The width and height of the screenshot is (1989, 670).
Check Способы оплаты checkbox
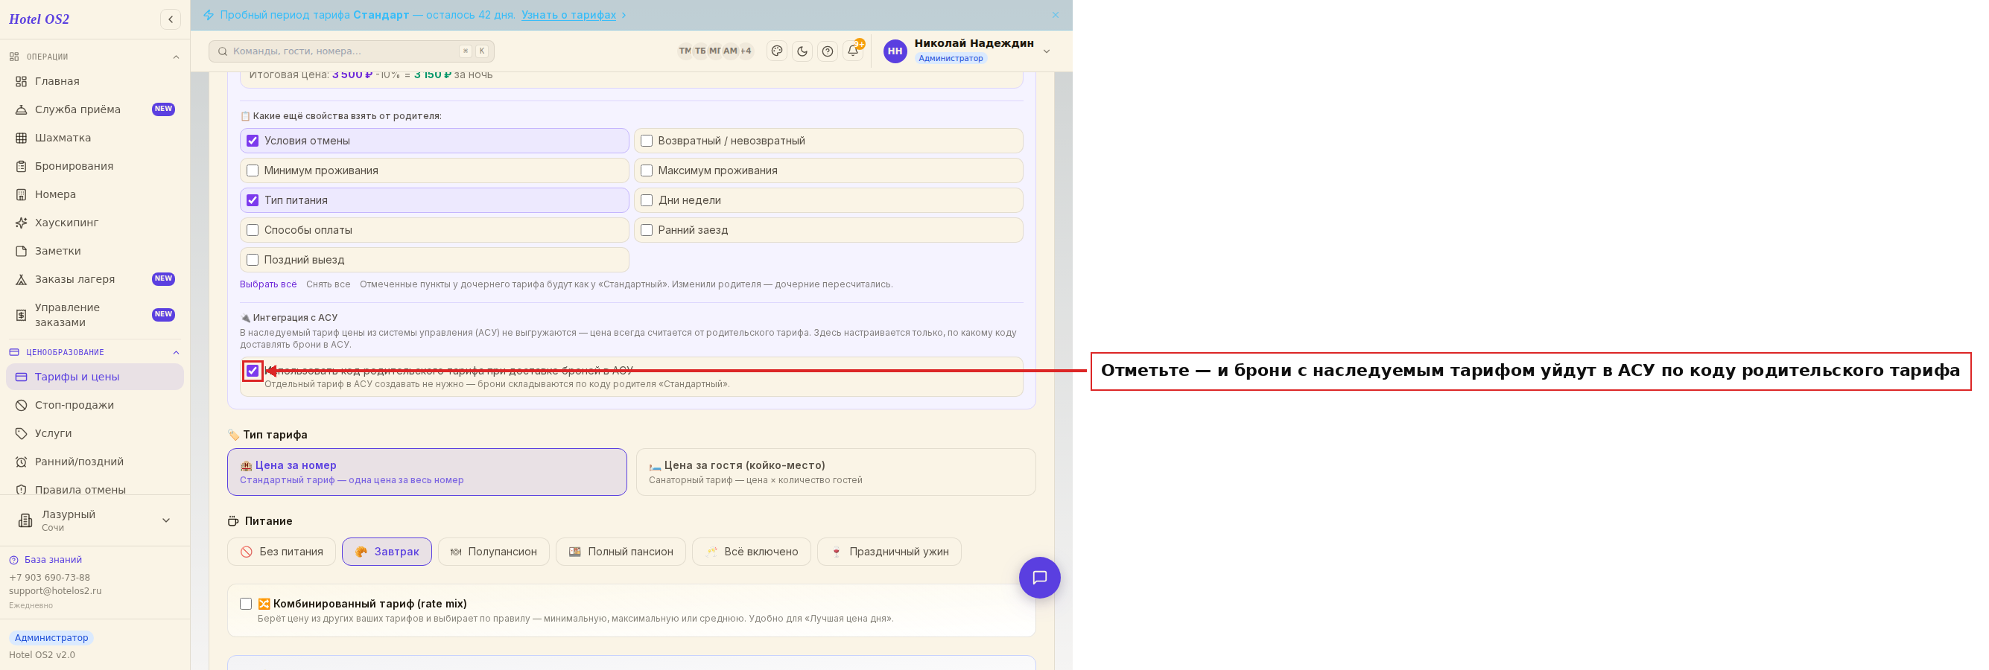[x=253, y=230]
